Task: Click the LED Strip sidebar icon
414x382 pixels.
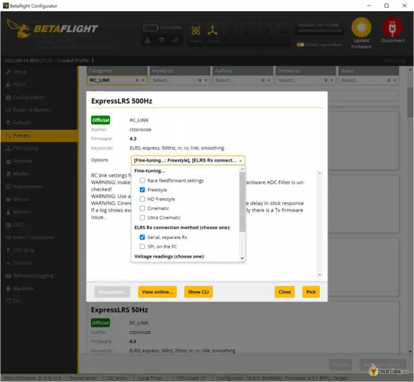Action: [x=8, y=250]
